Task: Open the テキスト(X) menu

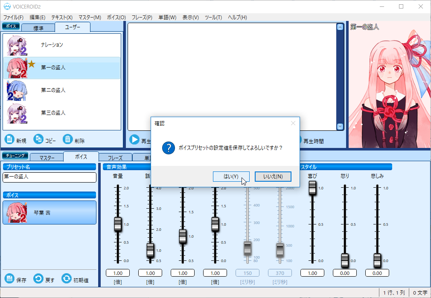Action: (62, 18)
